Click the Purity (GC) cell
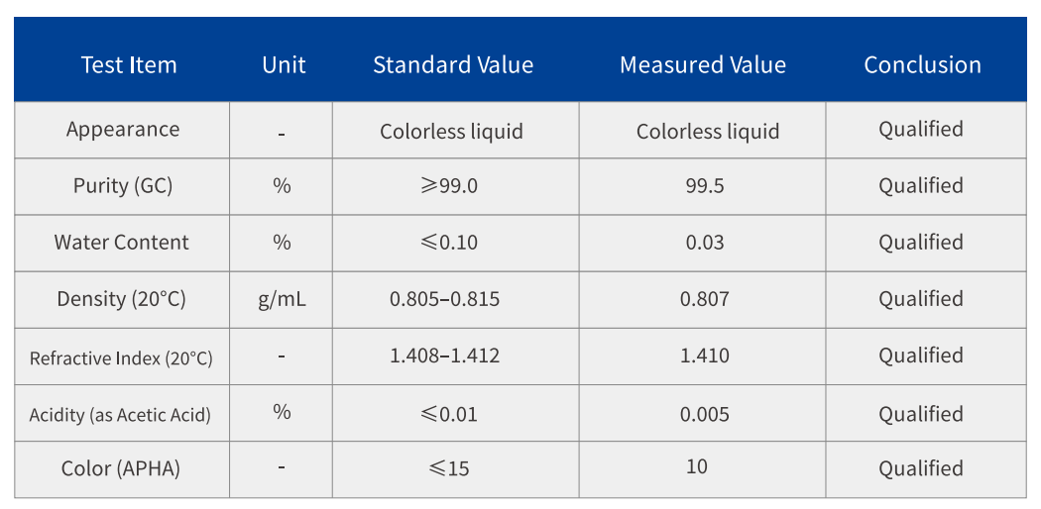Screen dimensions: 1041x509 (x=123, y=186)
